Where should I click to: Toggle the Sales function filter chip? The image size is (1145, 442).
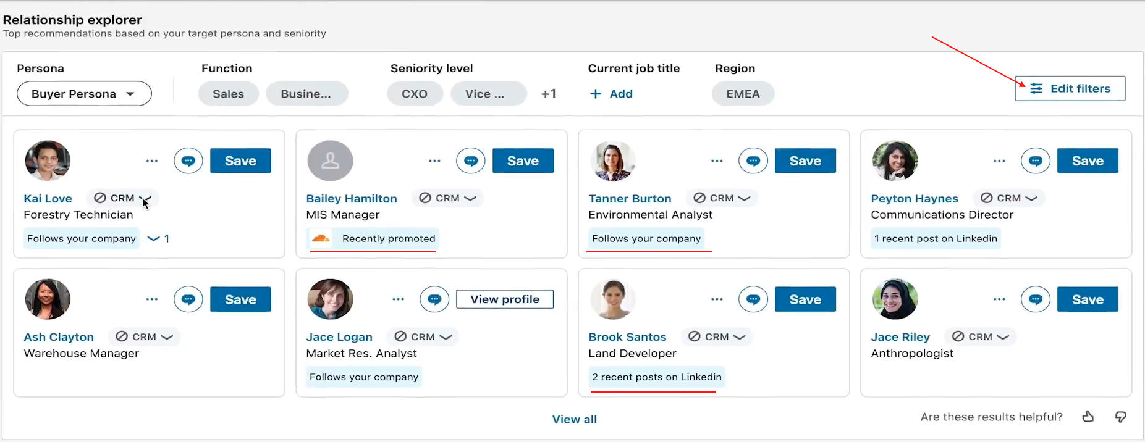point(228,94)
